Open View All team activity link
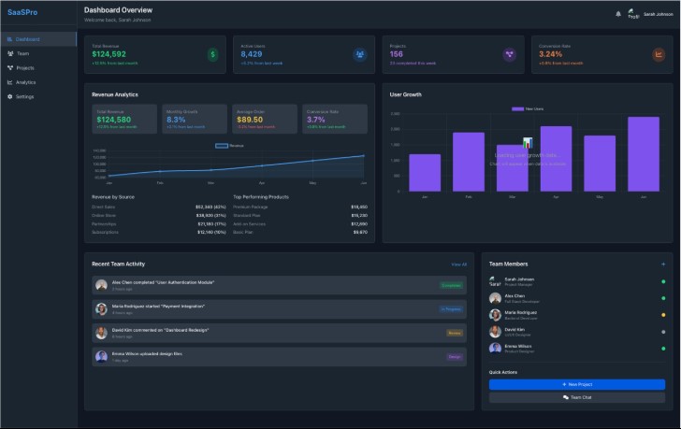 coord(458,265)
